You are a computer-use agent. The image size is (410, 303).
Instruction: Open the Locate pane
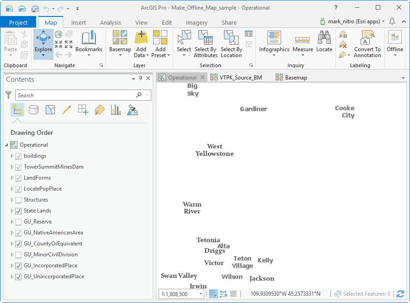click(x=324, y=41)
